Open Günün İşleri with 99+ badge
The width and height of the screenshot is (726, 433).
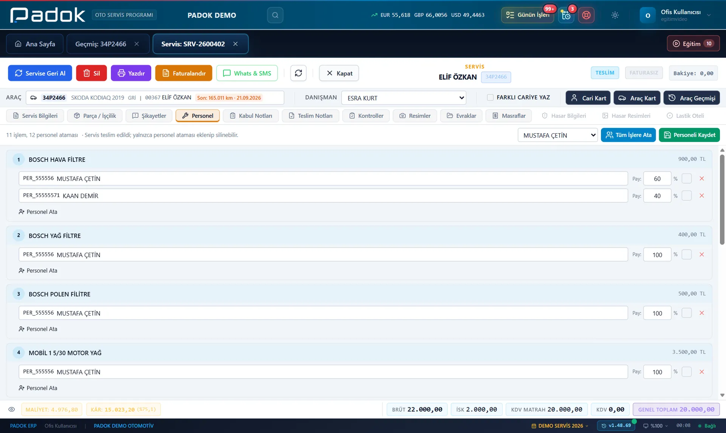pyautogui.click(x=527, y=15)
